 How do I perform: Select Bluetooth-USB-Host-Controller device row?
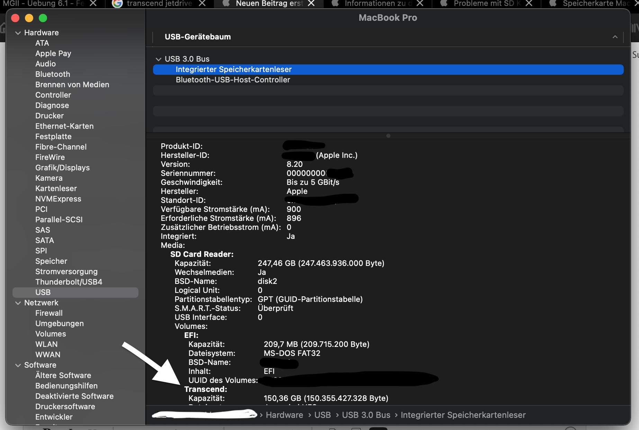[388, 80]
